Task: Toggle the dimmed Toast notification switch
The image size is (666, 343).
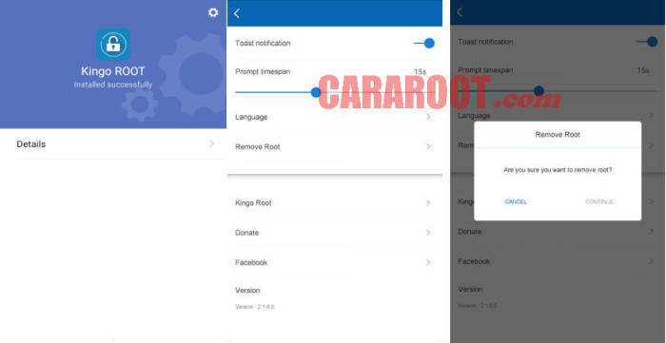Action: click(647, 42)
